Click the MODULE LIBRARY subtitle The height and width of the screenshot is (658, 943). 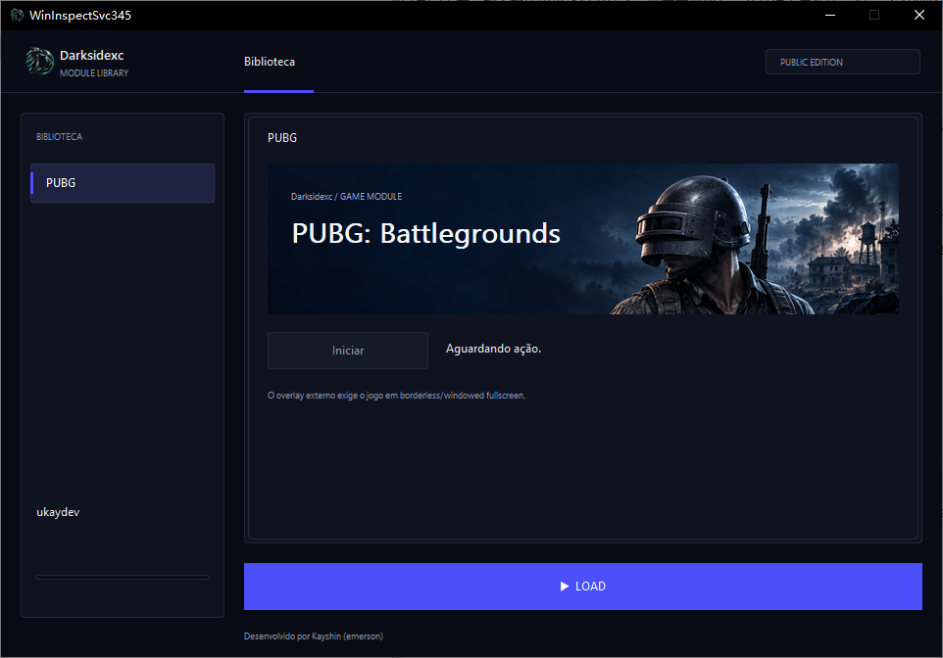pyautogui.click(x=94, y=72)
